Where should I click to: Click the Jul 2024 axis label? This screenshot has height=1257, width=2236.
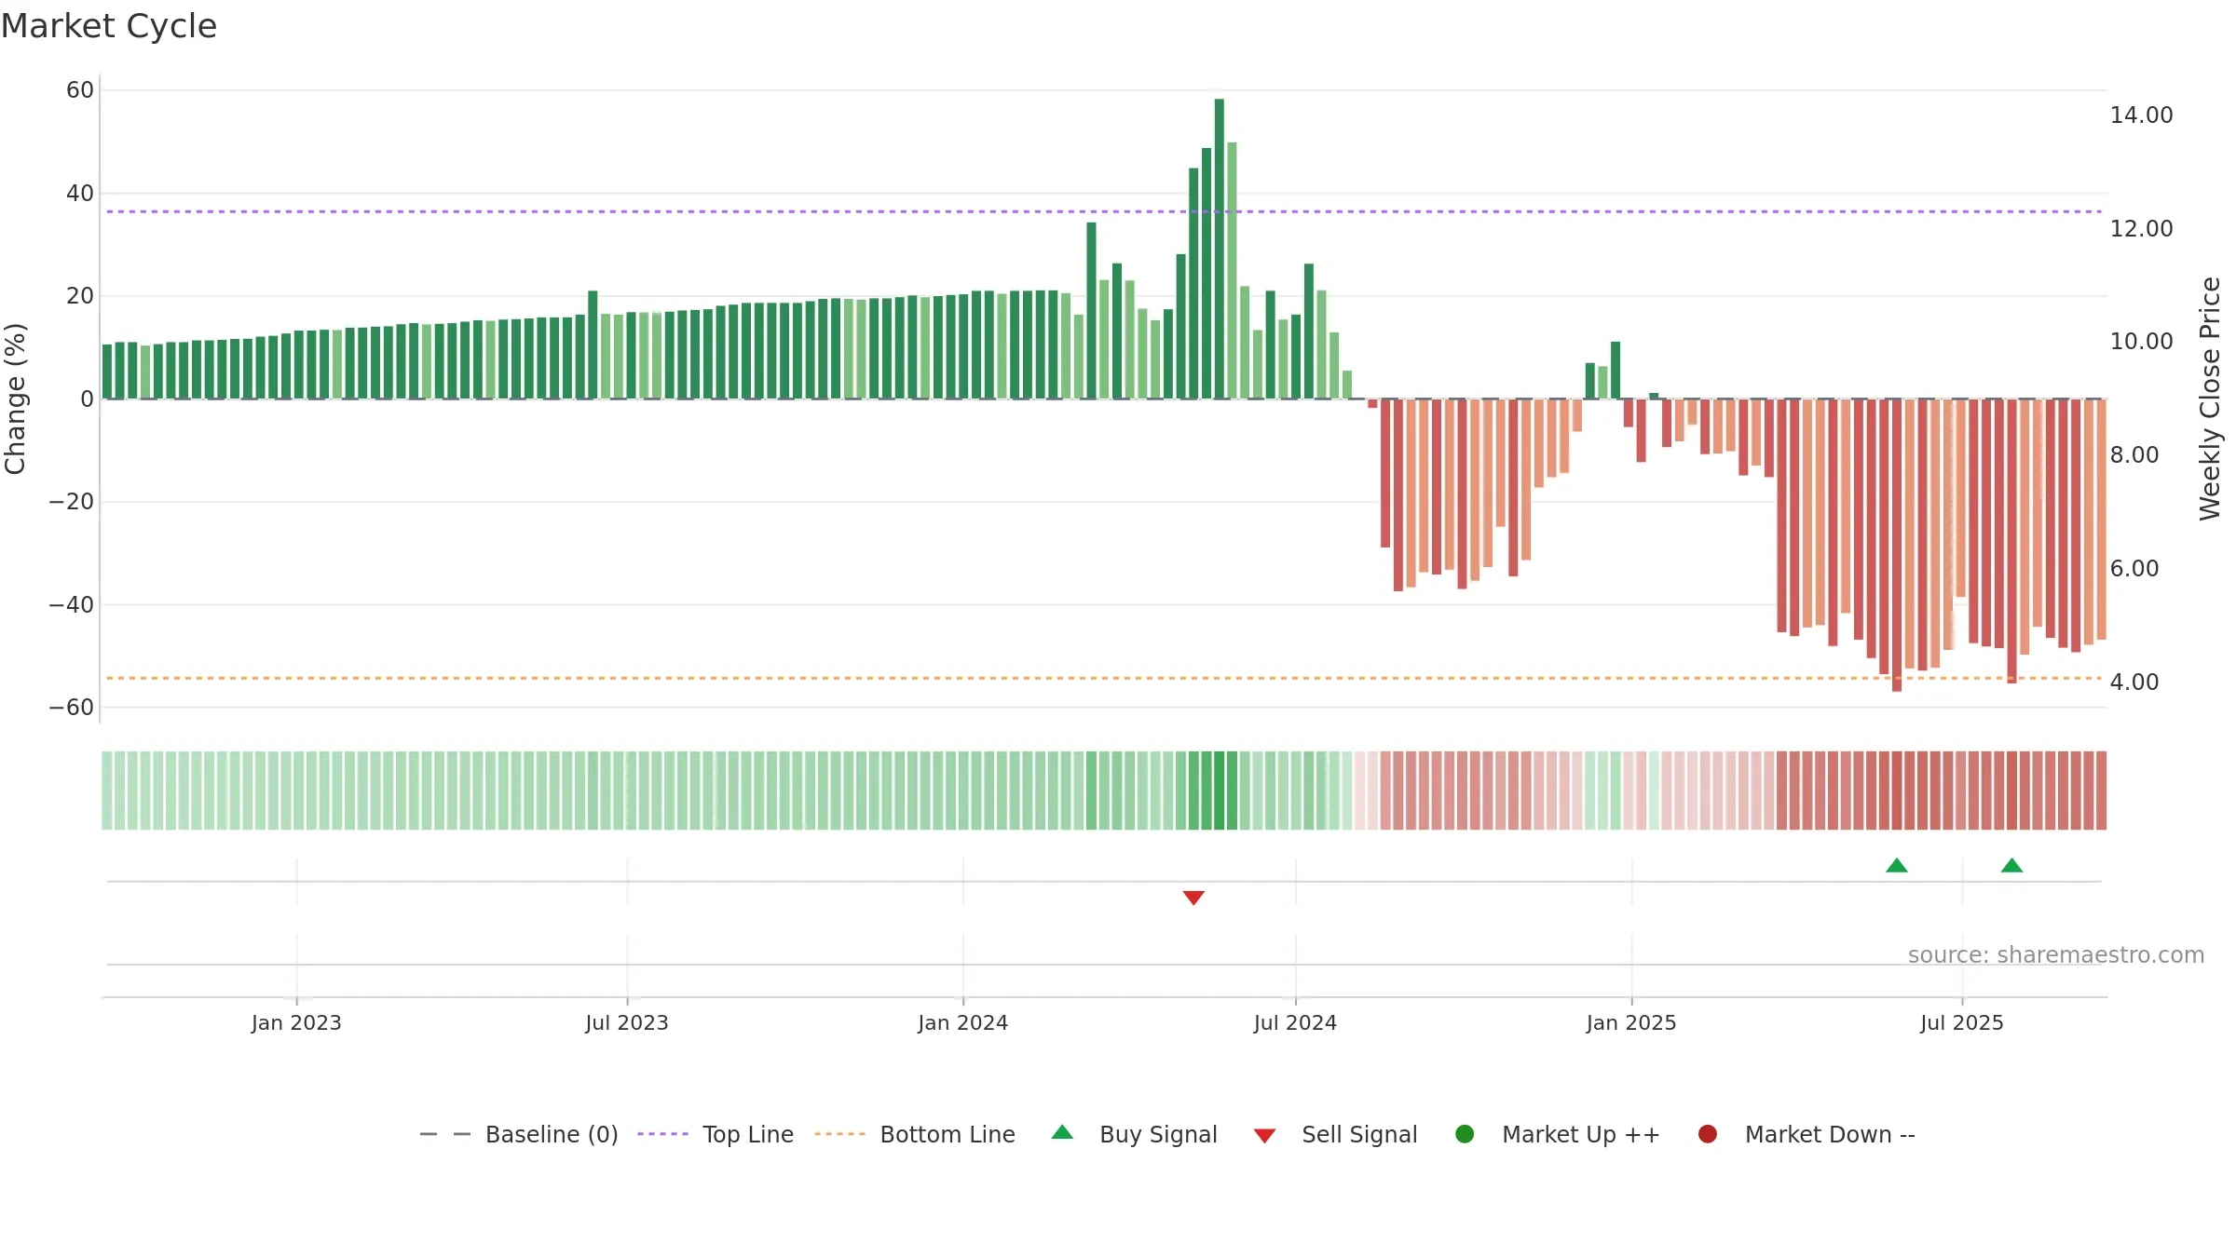pyautogui.click(x=1296, y=1022)
